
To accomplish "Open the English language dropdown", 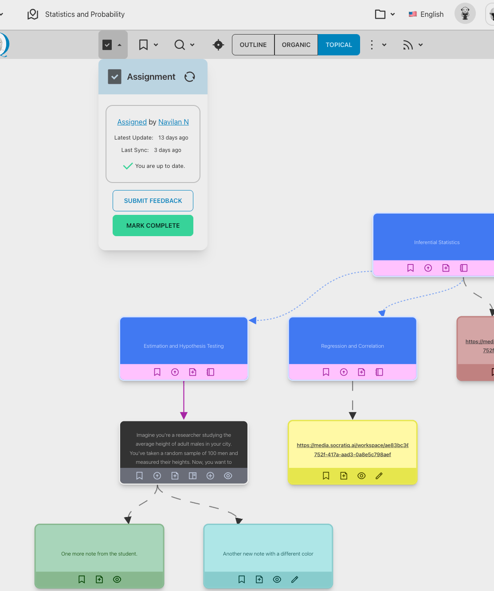I will pyautogui.click(x=426, y=14).
